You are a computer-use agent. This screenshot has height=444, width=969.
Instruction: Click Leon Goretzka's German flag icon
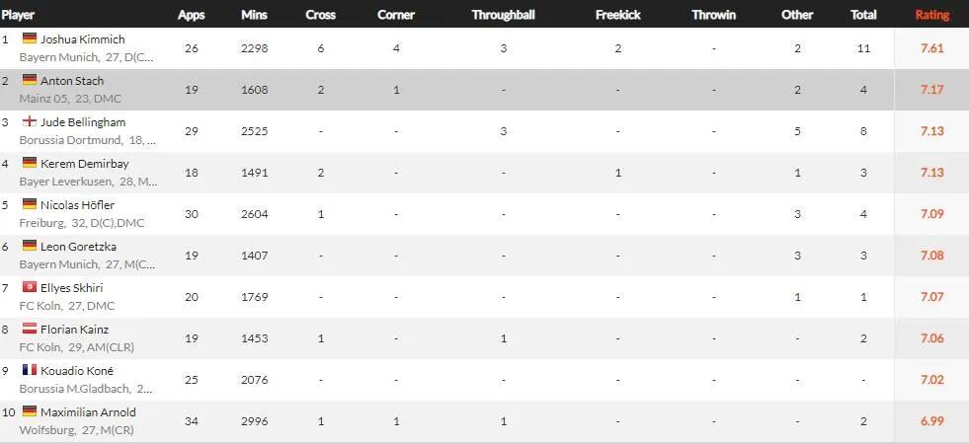click(29, 246)
